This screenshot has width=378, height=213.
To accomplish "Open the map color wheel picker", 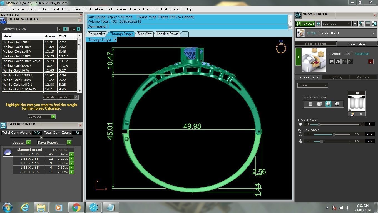I will 352,114.
